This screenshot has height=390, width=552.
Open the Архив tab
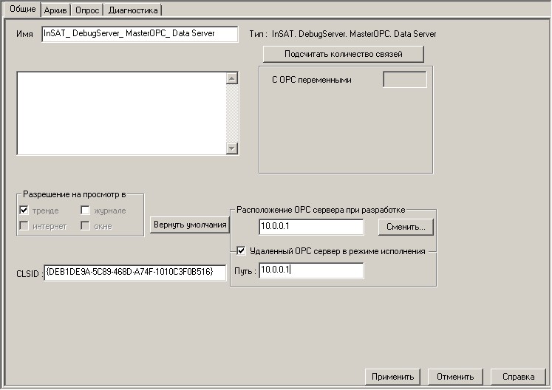click(x=55, y=10)
